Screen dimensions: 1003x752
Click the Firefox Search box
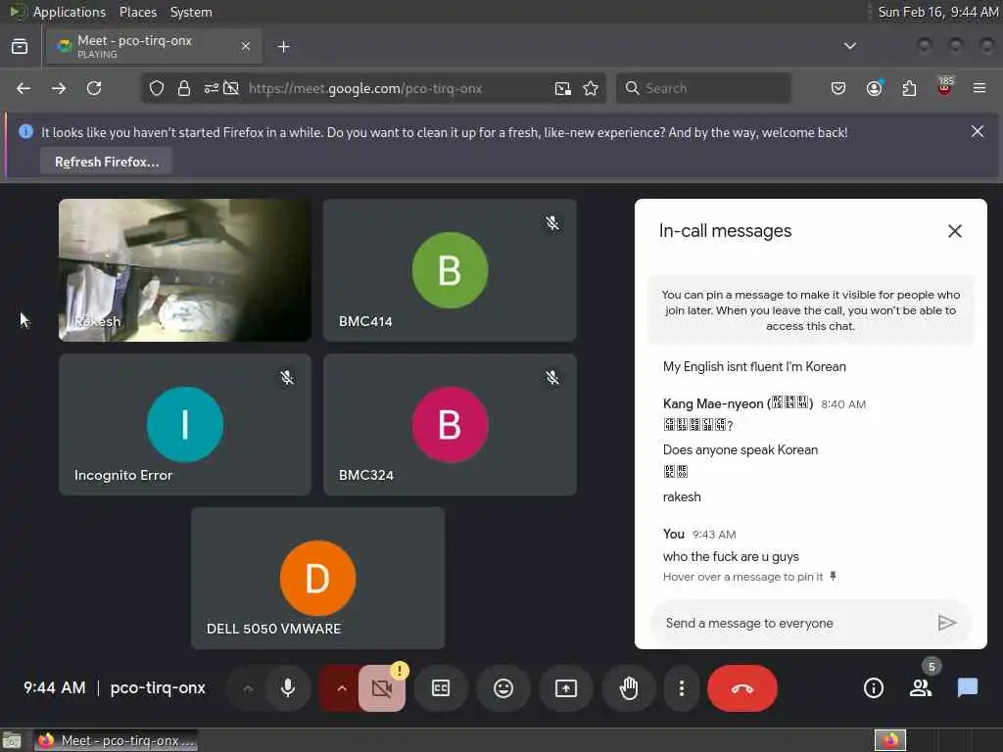click(x=703, y=88)
